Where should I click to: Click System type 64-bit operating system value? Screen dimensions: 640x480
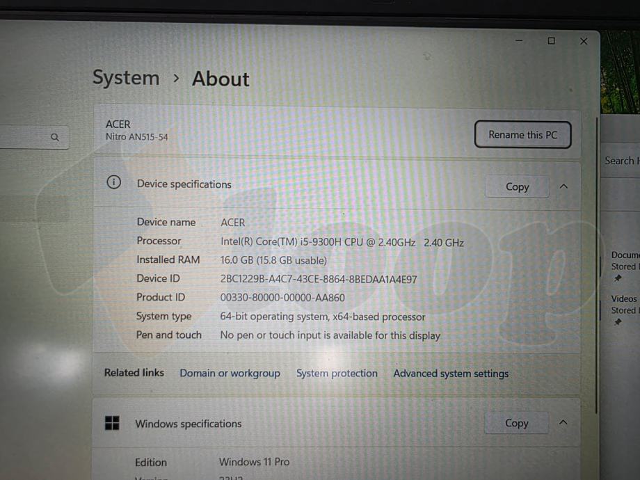click(x=323, y=317)
